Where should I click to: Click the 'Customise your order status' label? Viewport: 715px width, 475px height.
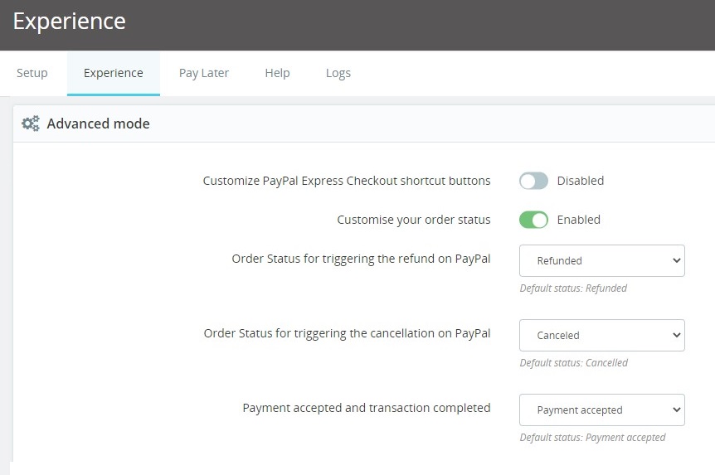click(413, 220)
